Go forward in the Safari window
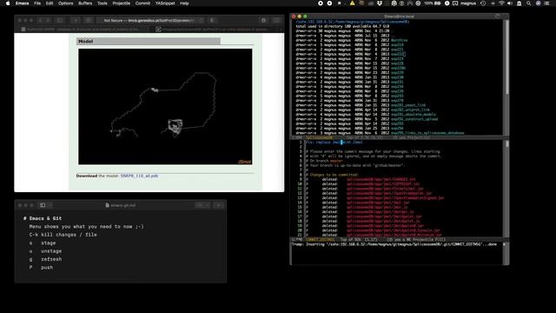 (48, 21)
